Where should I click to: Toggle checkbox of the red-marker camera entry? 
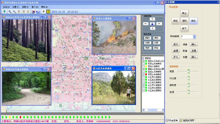point(143,74)
